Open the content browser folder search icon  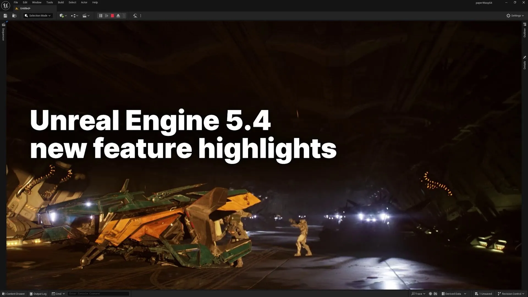(x=14, y=16)
